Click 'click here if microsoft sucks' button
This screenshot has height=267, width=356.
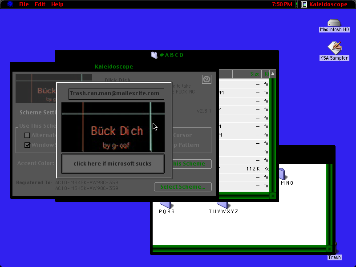click(113, 164)
